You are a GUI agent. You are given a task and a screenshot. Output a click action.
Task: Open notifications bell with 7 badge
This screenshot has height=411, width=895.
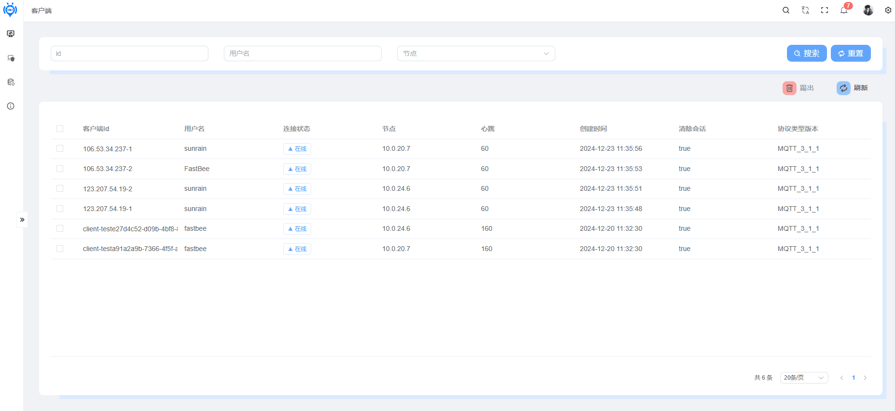[844, 10]
